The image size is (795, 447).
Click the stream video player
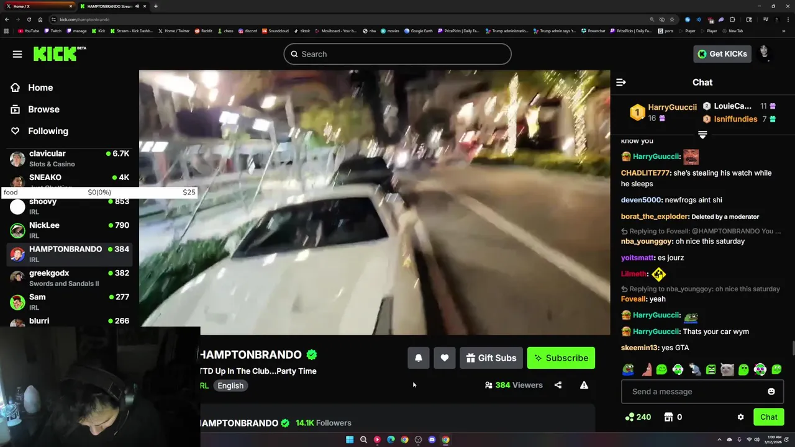click(x=375, y=202)
